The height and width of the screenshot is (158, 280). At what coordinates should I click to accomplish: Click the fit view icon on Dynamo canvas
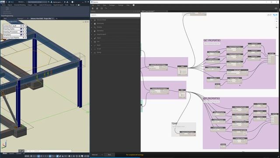click(276, 18)
